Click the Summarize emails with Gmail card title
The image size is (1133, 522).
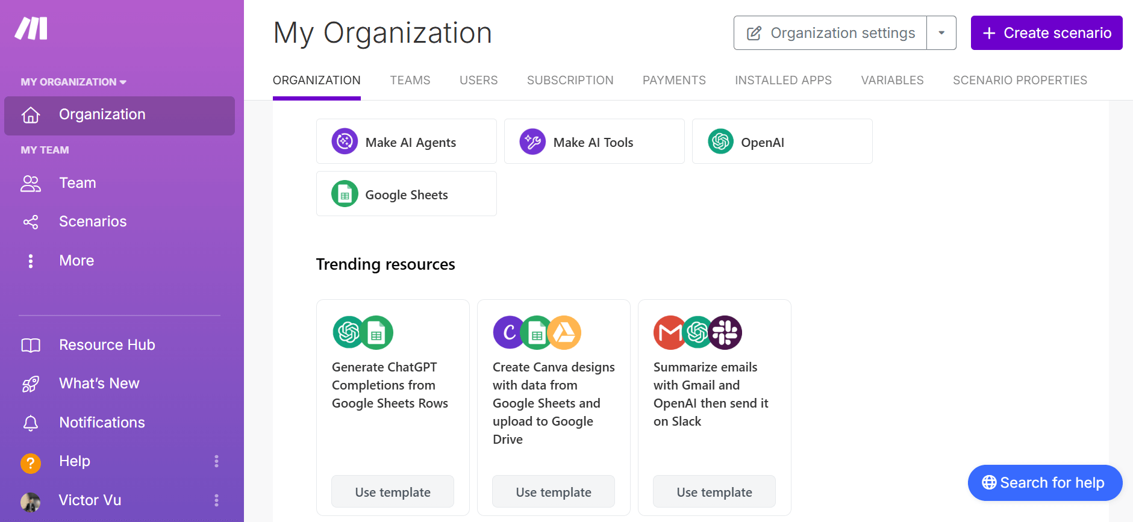tap(711, 394)
